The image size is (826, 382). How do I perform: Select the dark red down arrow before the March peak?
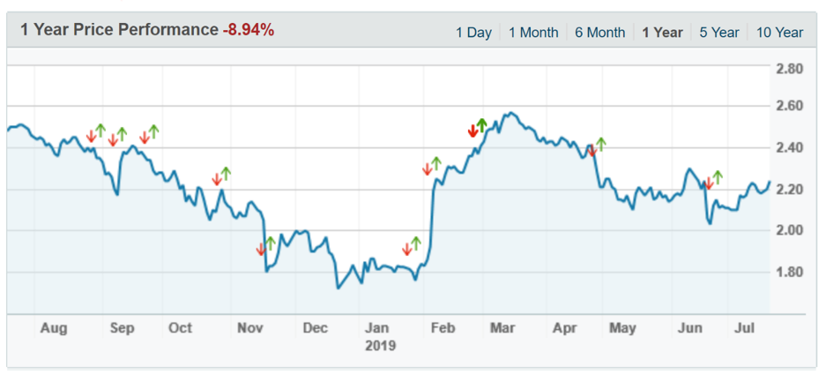point(473,131)
